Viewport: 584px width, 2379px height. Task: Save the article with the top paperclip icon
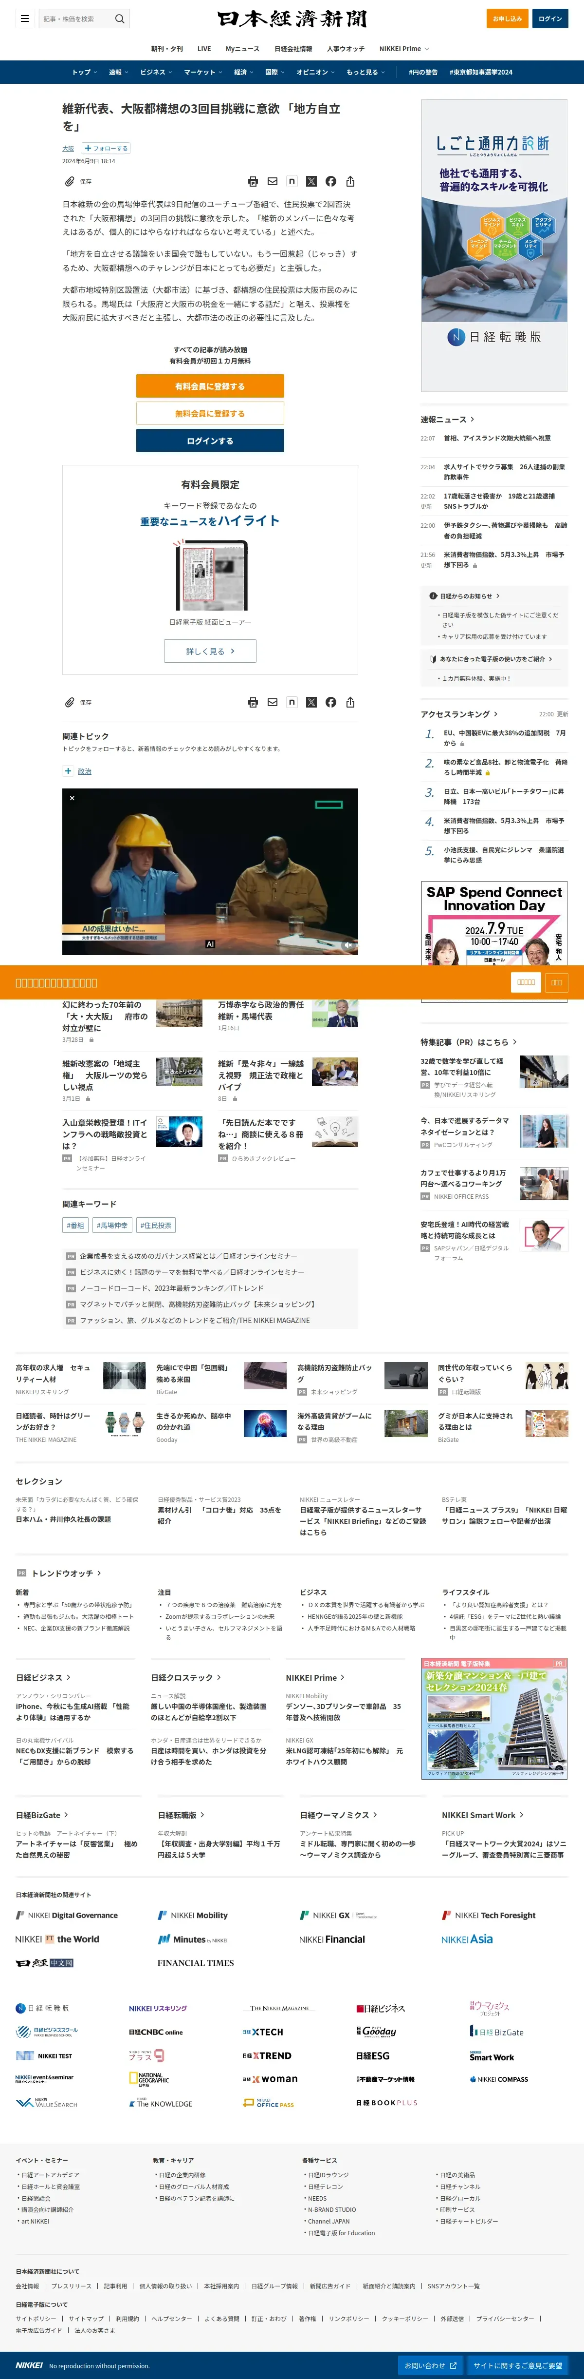tap(69, 182)
